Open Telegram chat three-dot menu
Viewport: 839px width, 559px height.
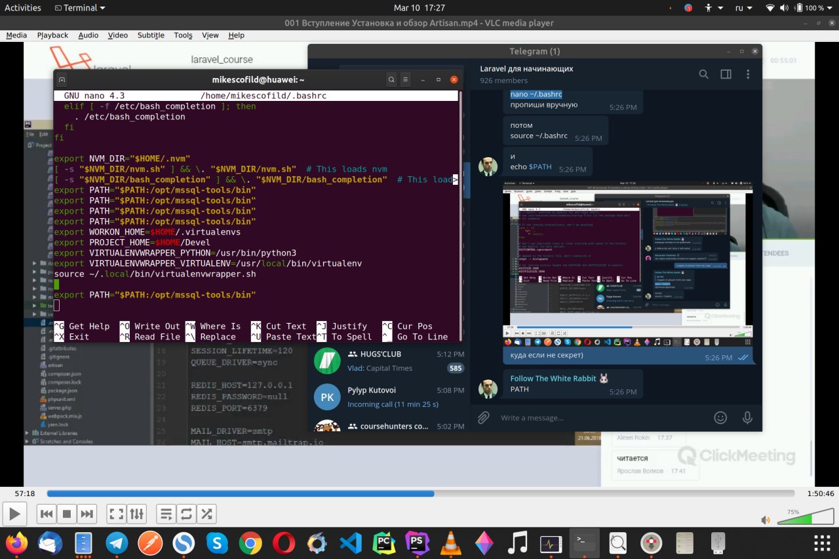click(x=747, y=74)
